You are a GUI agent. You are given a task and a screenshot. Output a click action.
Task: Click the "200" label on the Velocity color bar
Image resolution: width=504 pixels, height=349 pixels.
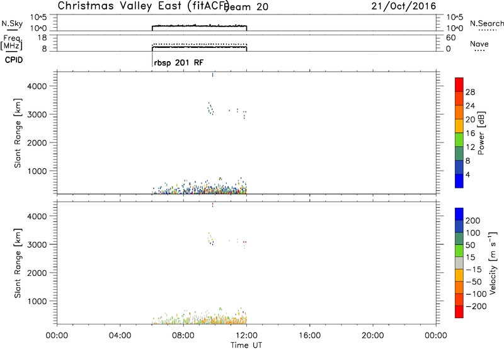(473, 220)
